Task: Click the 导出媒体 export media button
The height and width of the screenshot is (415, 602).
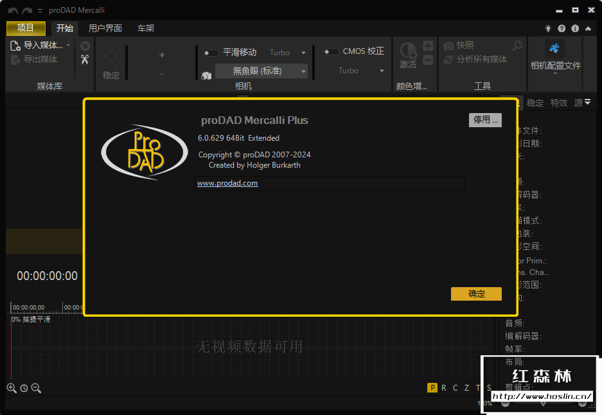Action: 34,60
